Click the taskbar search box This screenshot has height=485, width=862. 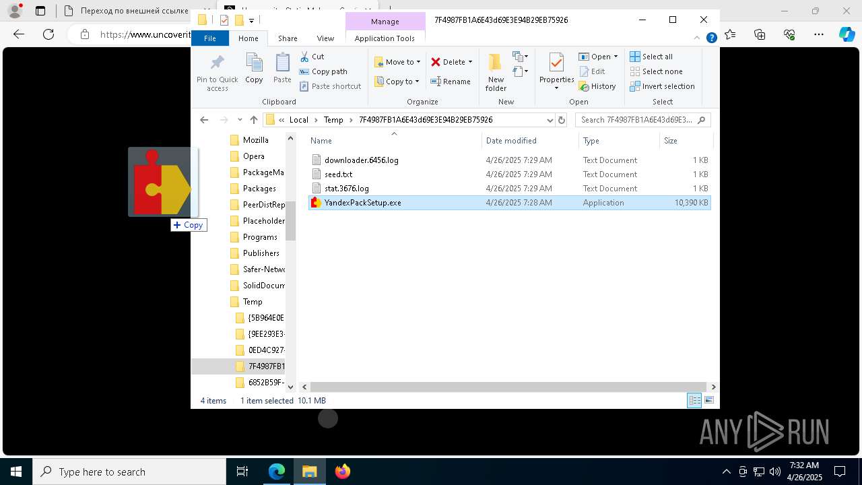coord(129,472)
